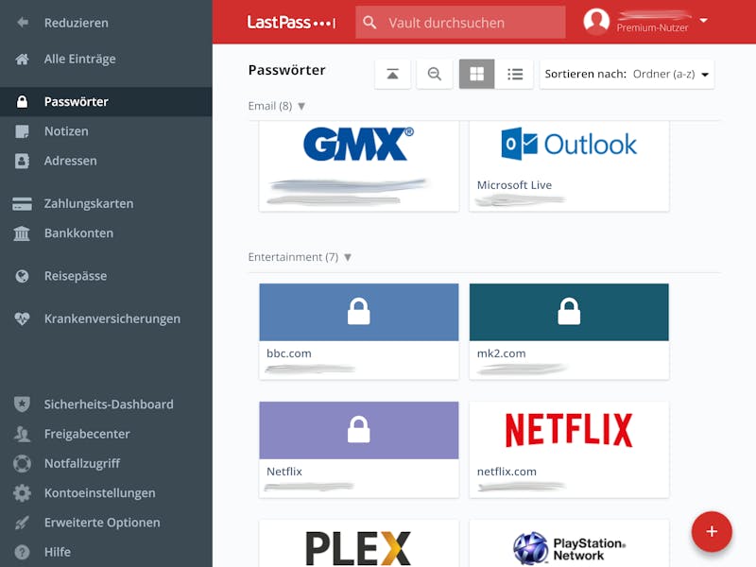Click the Erweiterte Optionen rocket icon
The width and height of the screenshot is (756, 567).
click(x=22, y=523)
